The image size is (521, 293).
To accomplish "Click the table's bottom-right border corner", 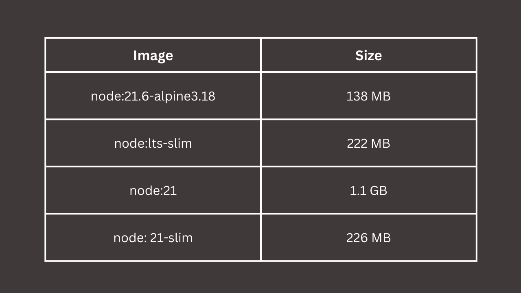I will [x=476, y=260].
